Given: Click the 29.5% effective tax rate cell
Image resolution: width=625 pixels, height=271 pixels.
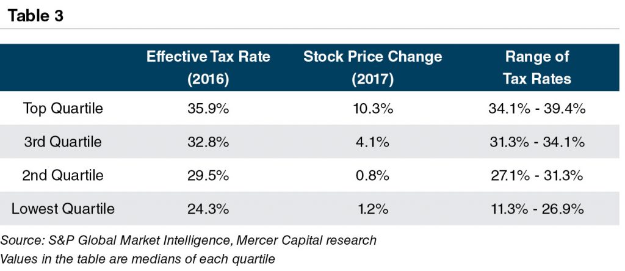Looking at the screenshot, I should (x=208, y=176).
